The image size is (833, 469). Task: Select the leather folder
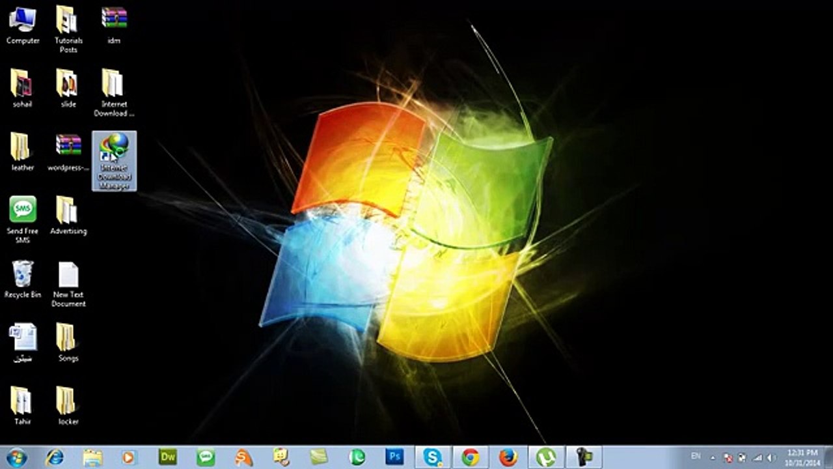tap(23, 152)
